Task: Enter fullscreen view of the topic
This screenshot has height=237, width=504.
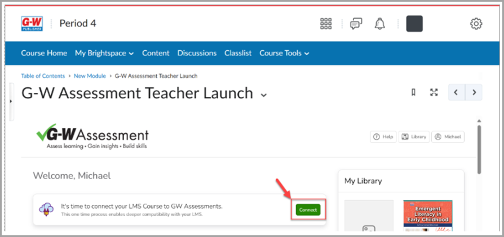Action: coord(434,92)
